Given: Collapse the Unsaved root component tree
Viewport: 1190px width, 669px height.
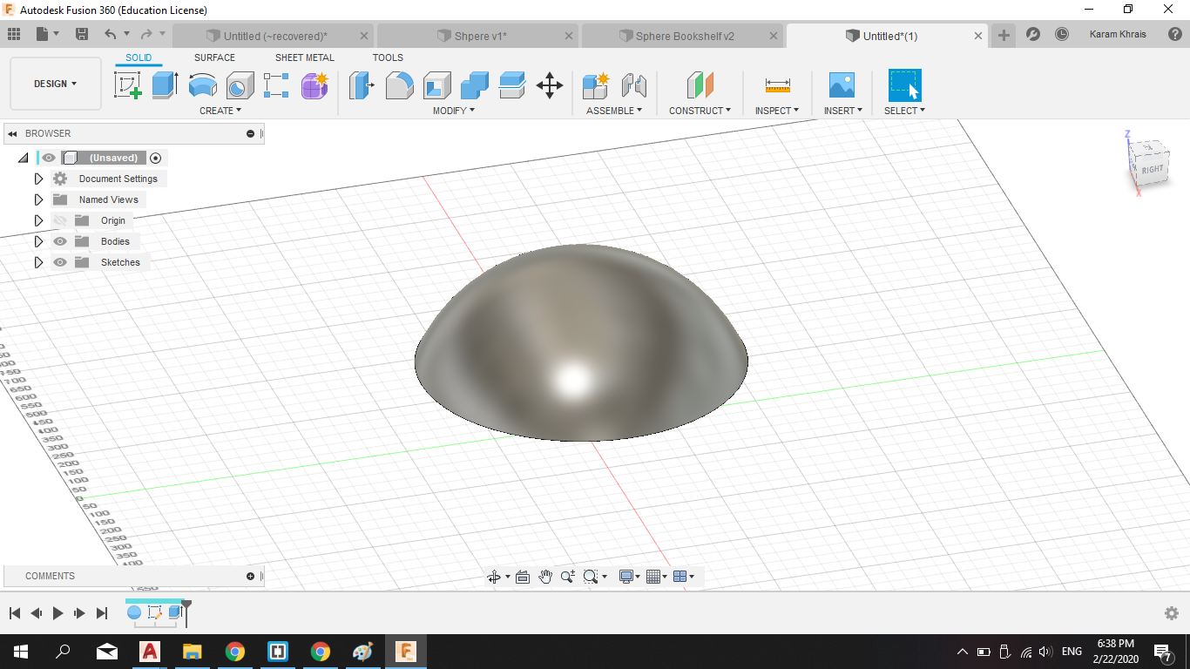Looking at the screenshot, I should [24, 158].
